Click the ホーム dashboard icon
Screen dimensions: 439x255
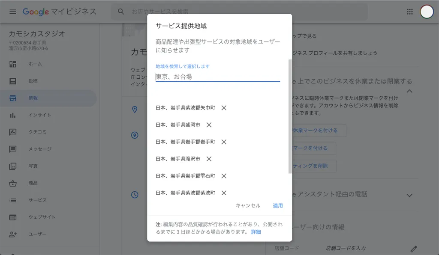click(12, 64)
